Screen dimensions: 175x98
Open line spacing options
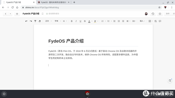coord(134,21)
